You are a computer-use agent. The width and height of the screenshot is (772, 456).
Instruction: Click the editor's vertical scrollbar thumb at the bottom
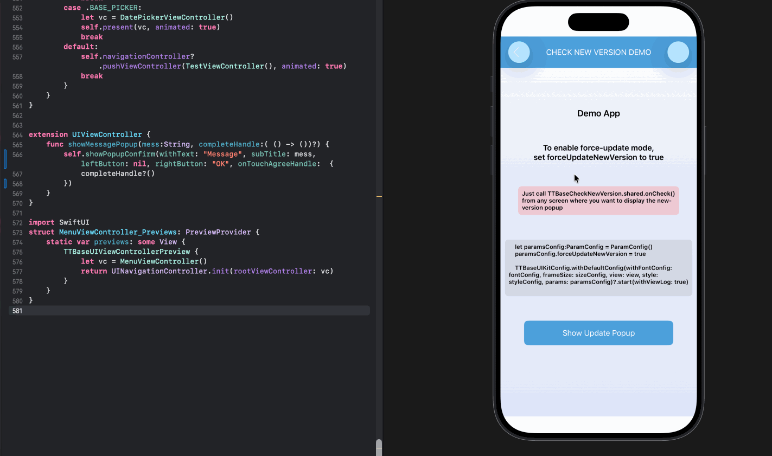379,447
